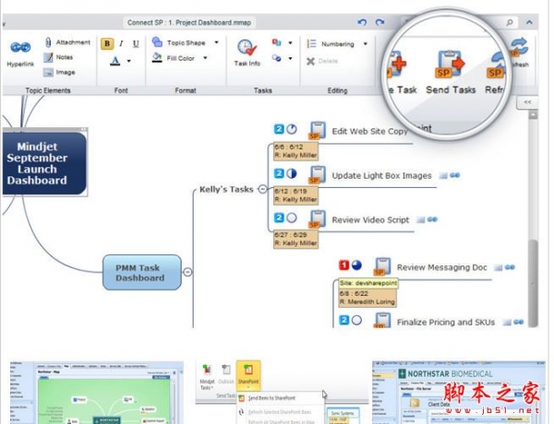The width and height of the screenshot is (554, 424).
Task: Open hyperlink icon on Review Video Script
Action: point(432,219)
